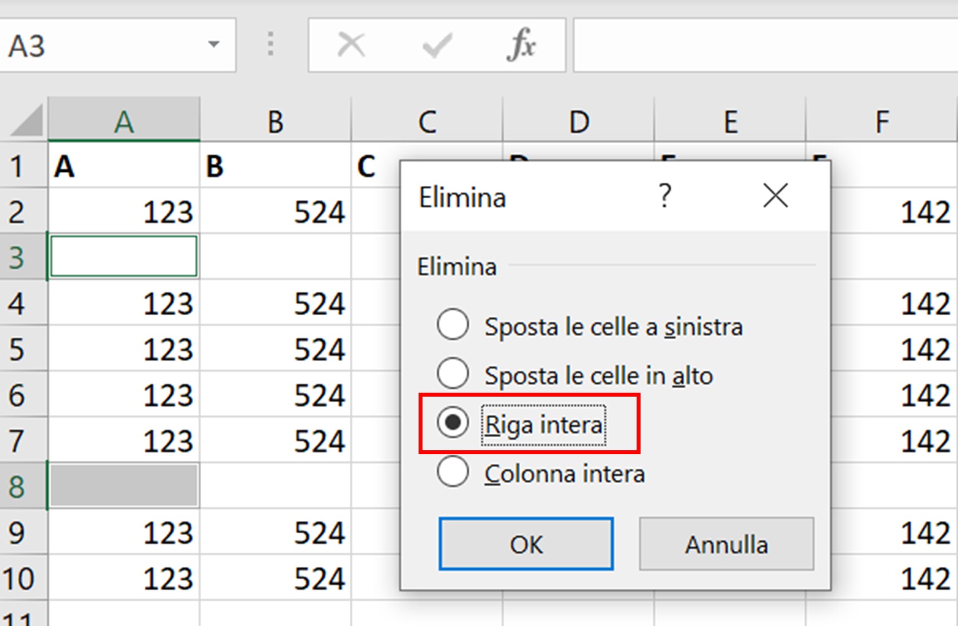Click cell B1 containing bold 'B'

pyautogui.click(x=275, y=165)
